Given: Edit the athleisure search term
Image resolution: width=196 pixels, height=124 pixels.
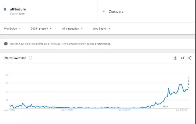Looking at the screenshot, I should click(x=18, y=9).
